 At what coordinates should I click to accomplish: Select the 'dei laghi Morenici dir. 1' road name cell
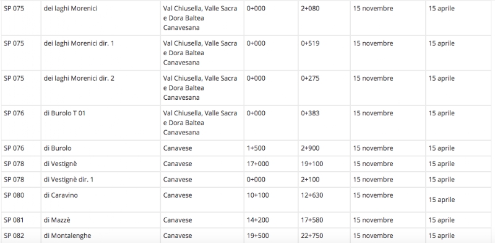(x=100, y=53)
